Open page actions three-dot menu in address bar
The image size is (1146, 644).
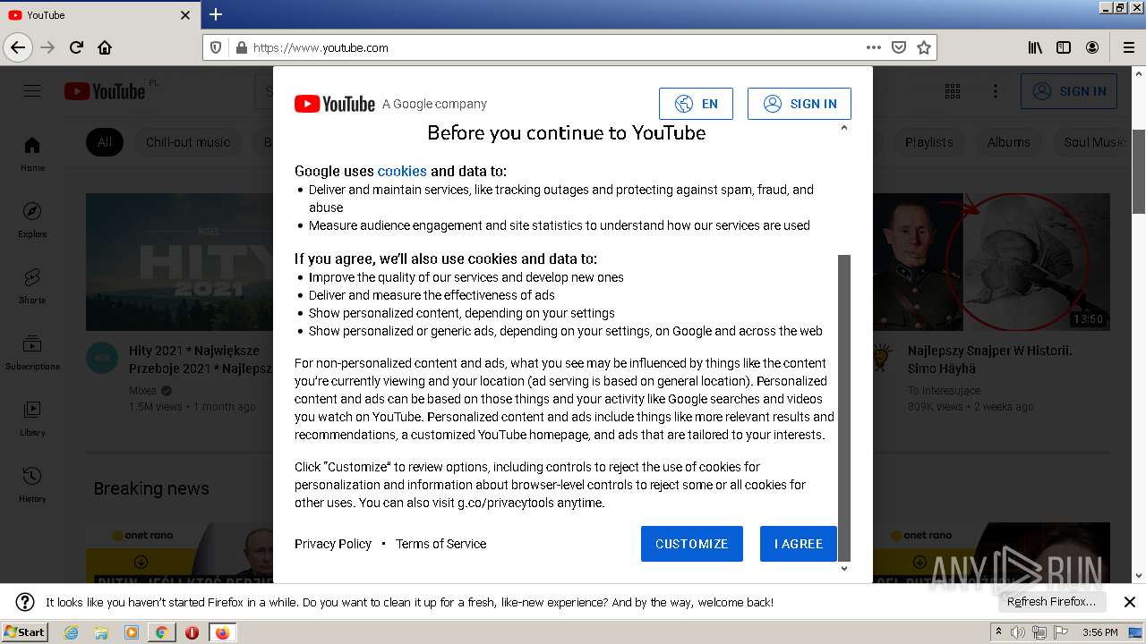coord(874,47)
